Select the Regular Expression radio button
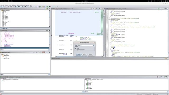This screenshot has height=95, width=169. pos(76,50)
